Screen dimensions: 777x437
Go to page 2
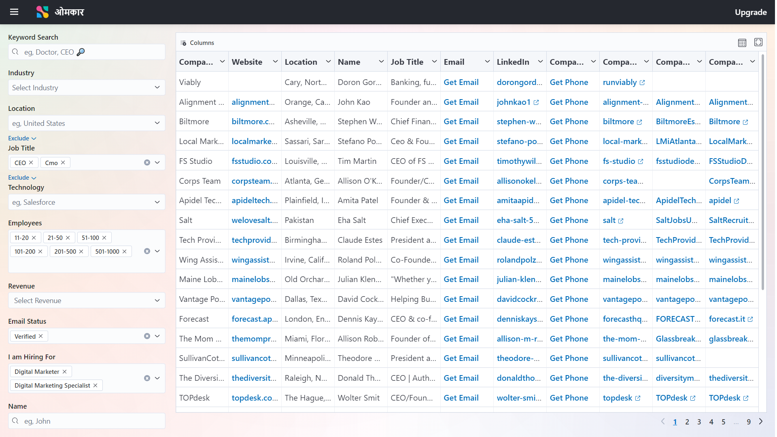pos(687,422)
